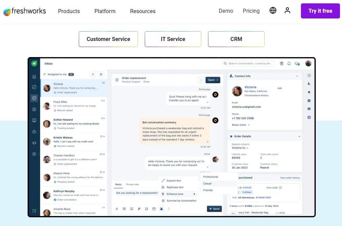Click the sort conversations icon
Screen dimensions: 342x226
point(93,75)
